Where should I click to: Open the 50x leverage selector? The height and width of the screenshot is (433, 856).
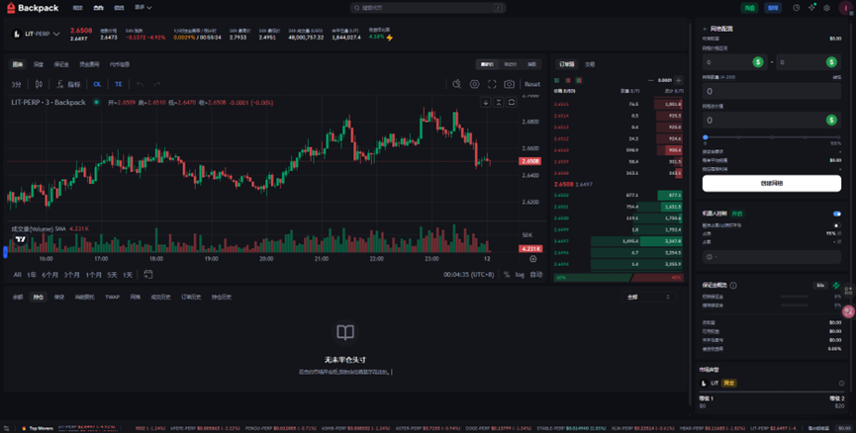pos(820,286)
